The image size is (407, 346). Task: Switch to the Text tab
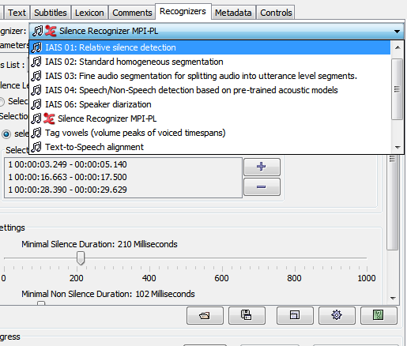17,13
